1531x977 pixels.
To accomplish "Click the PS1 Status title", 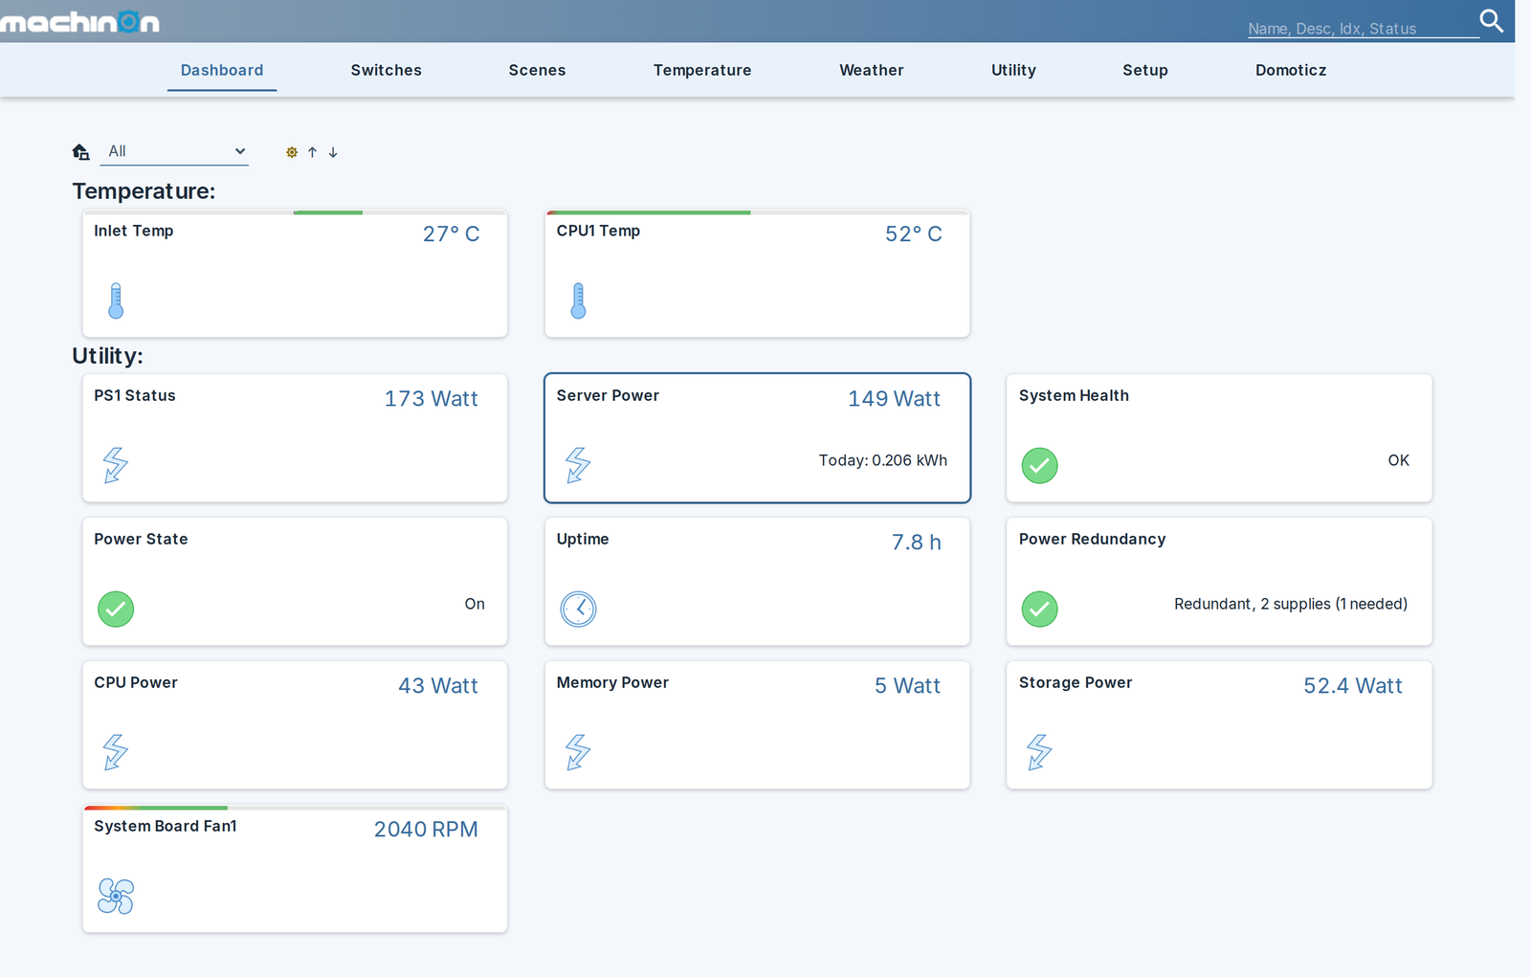I will pyautogui.click(x=135, y=395).
